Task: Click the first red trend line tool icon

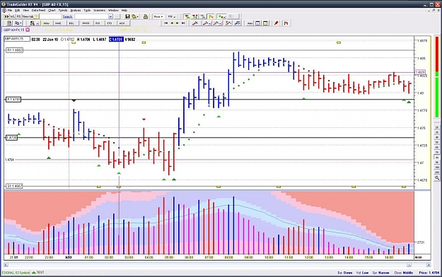Action: coord(195,23)
